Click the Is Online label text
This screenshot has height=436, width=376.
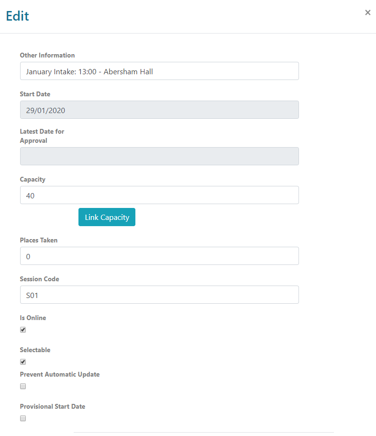click(x=33, y=318)
